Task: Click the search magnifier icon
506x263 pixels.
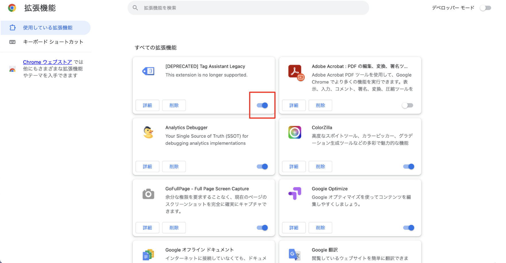Action: pyautogui.click(x=135, y=8)
